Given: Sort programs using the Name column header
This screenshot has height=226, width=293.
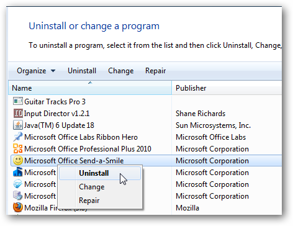Looking at the screenshot, I should tap(90, 88).
